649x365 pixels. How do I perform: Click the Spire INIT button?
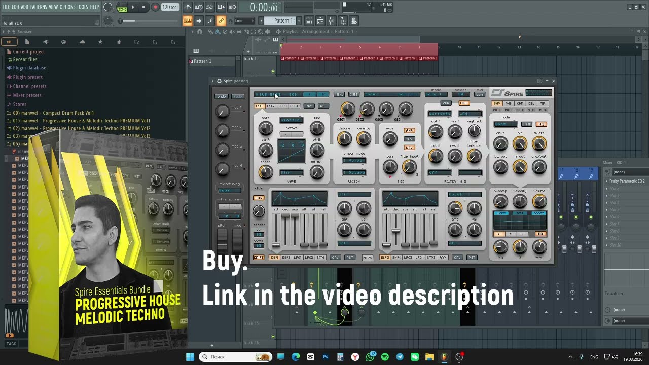354,94
